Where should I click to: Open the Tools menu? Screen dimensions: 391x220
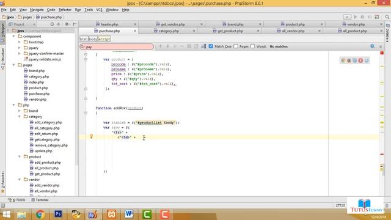point(89,10)
